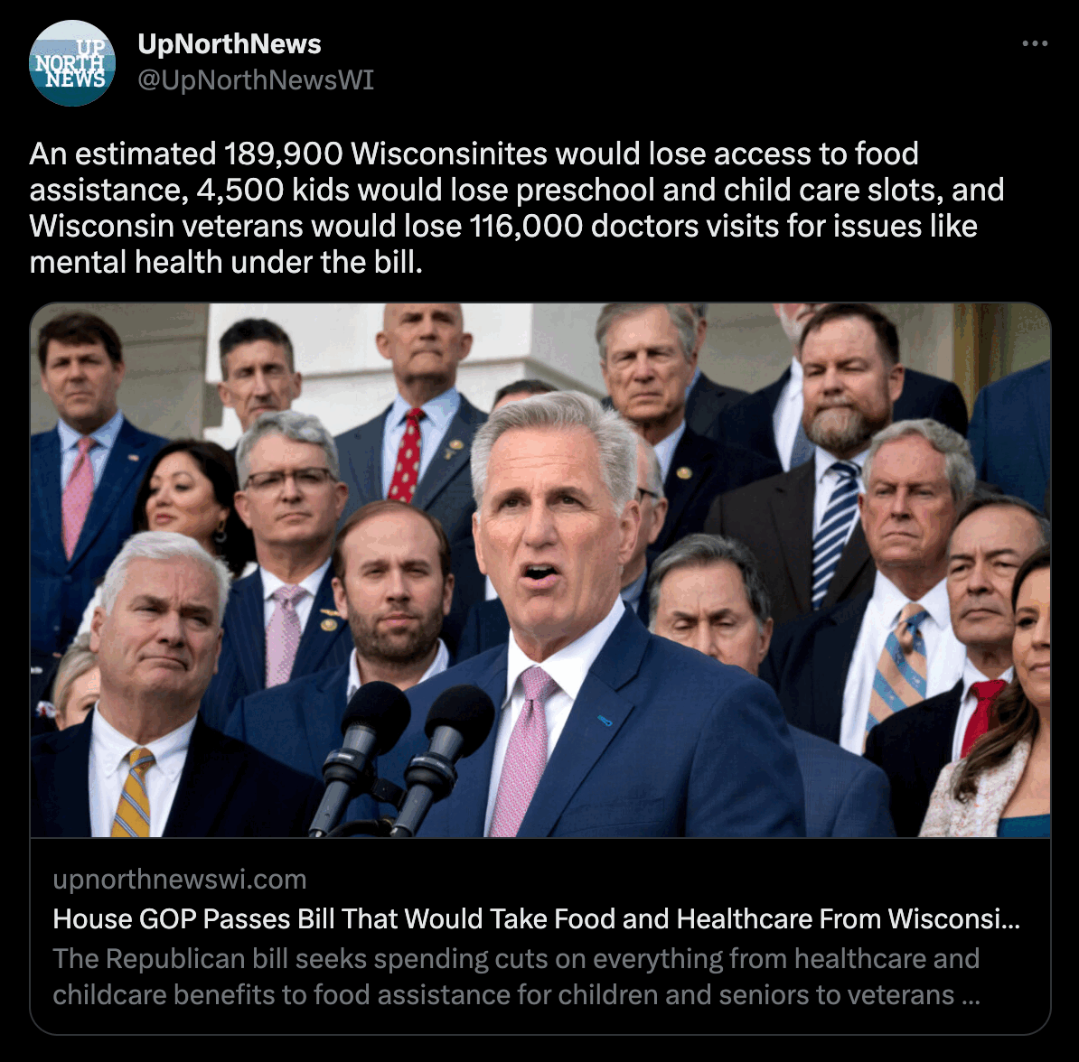The width and height of the screenshot is (1079, 1062).
Task: Click the '116,000 doctors visits' text line
Action: tap(503, 227)
